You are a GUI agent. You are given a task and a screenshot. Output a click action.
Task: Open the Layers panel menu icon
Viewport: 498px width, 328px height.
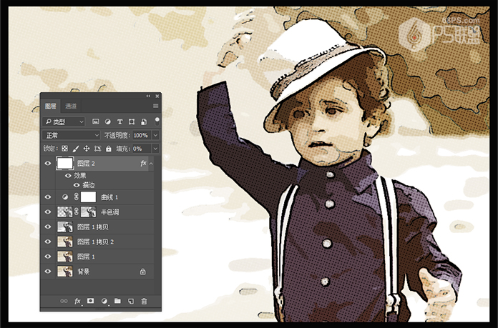click(x=156, y=106)
